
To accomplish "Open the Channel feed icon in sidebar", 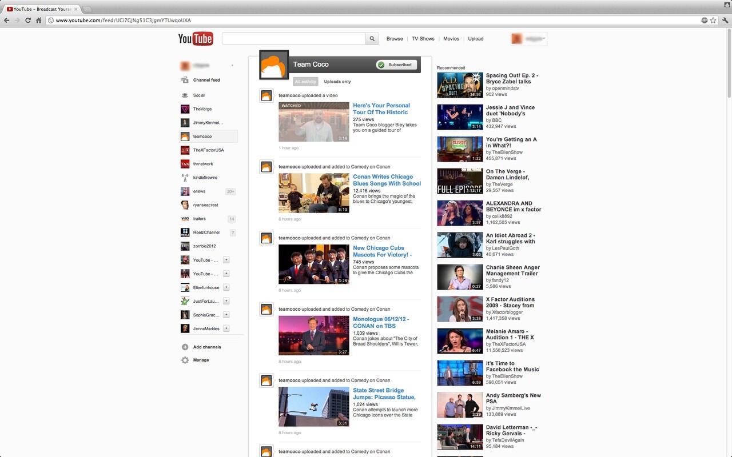I will click(x=185, y=80).
